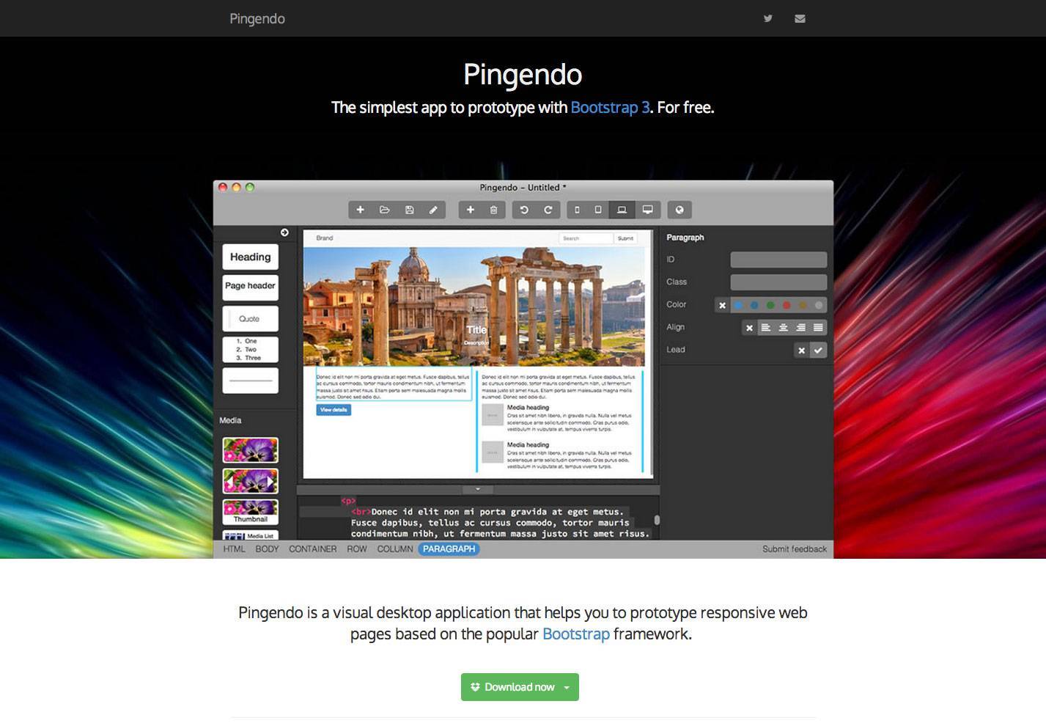This screenshot has width=1046, height=723.
Task: Save the document using the floppy disk icon
Action: 409,210
